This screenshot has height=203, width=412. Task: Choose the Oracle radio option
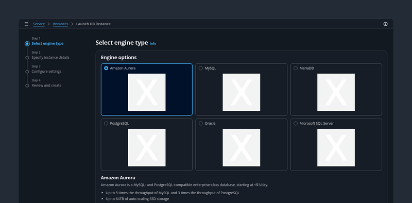(201, 123)
